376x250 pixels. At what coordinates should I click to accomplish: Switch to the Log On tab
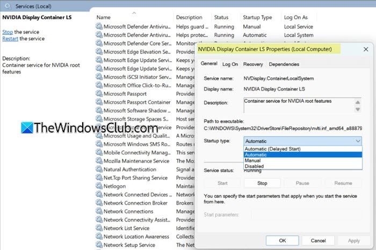(230, 64)
